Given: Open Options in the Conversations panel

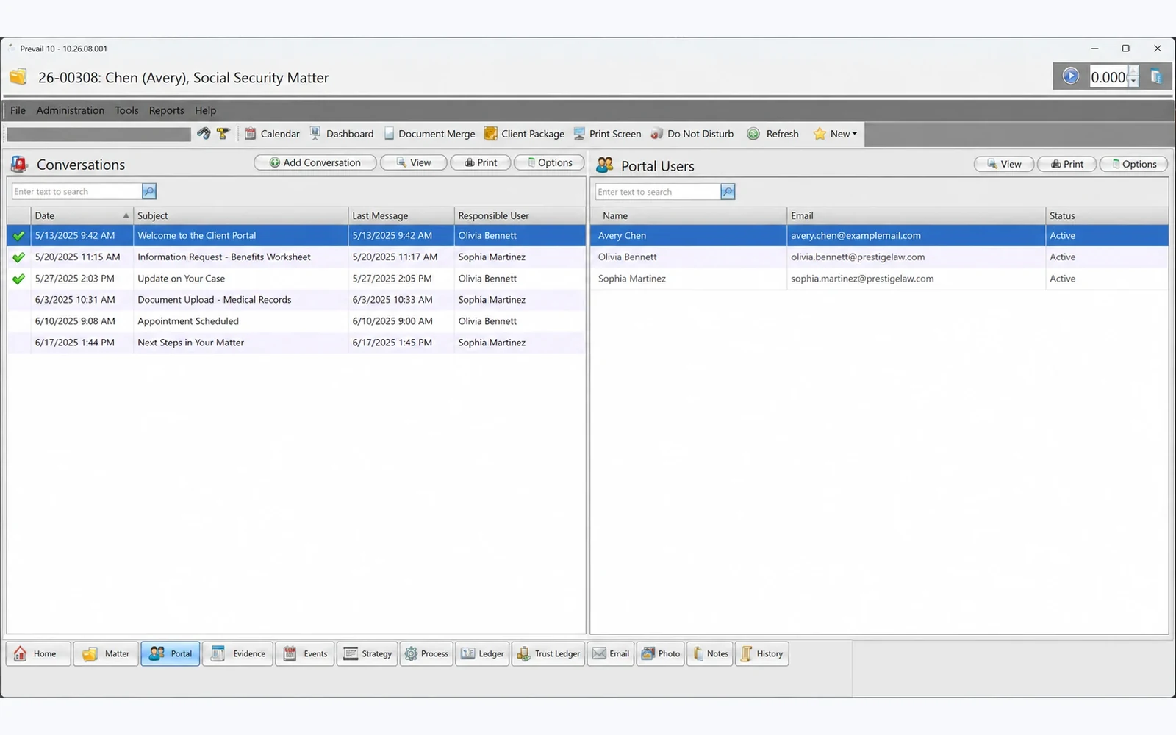Looking at the screenshot, I should click(x=550, y=162).
